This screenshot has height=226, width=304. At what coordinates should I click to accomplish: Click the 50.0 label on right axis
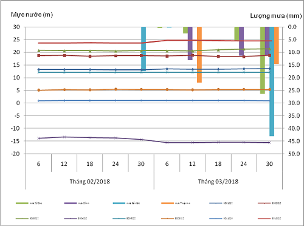[x=294, y=154]
